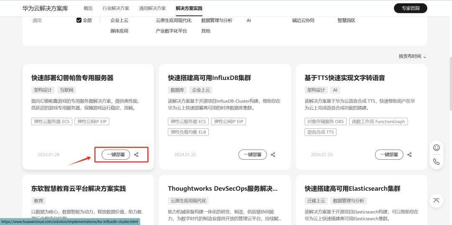
Task: Click the page vertical scrollbar
Action: click(x=450, y=84)
